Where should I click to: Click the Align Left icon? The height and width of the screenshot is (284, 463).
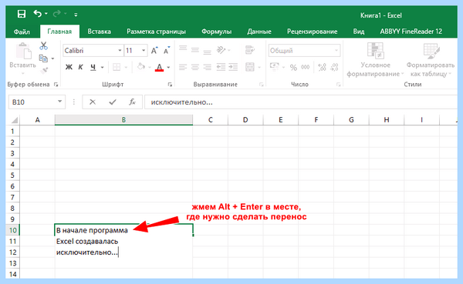click(x=183, y=67)
